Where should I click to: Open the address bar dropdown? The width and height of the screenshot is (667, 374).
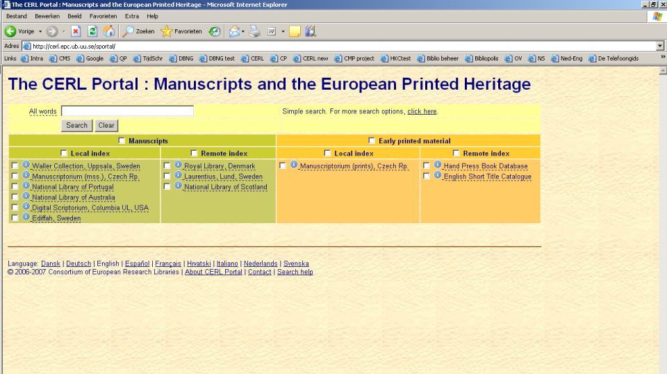click(x=660, y=46)
